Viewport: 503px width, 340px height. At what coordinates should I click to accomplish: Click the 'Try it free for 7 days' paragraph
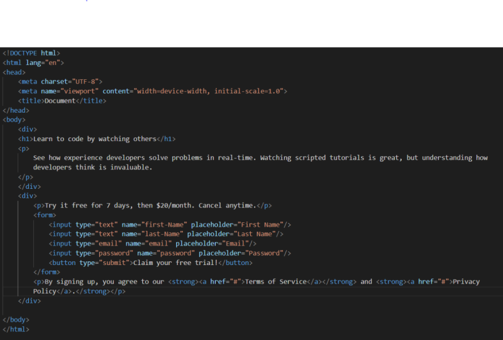click(x=152, y=205)
